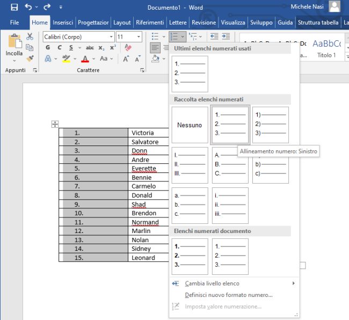Click the Michele Nasi account avatar

pyautogui.click(x=335, y=6)
